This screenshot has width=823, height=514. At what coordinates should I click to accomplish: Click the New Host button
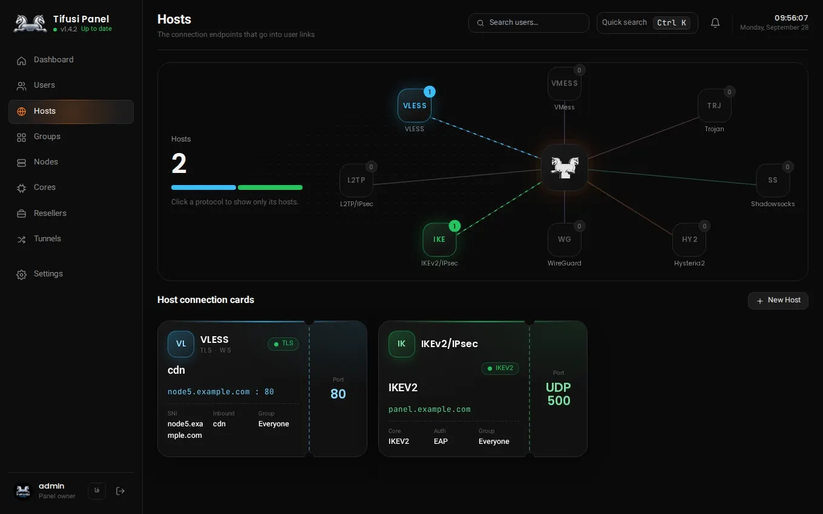[778, 301]
